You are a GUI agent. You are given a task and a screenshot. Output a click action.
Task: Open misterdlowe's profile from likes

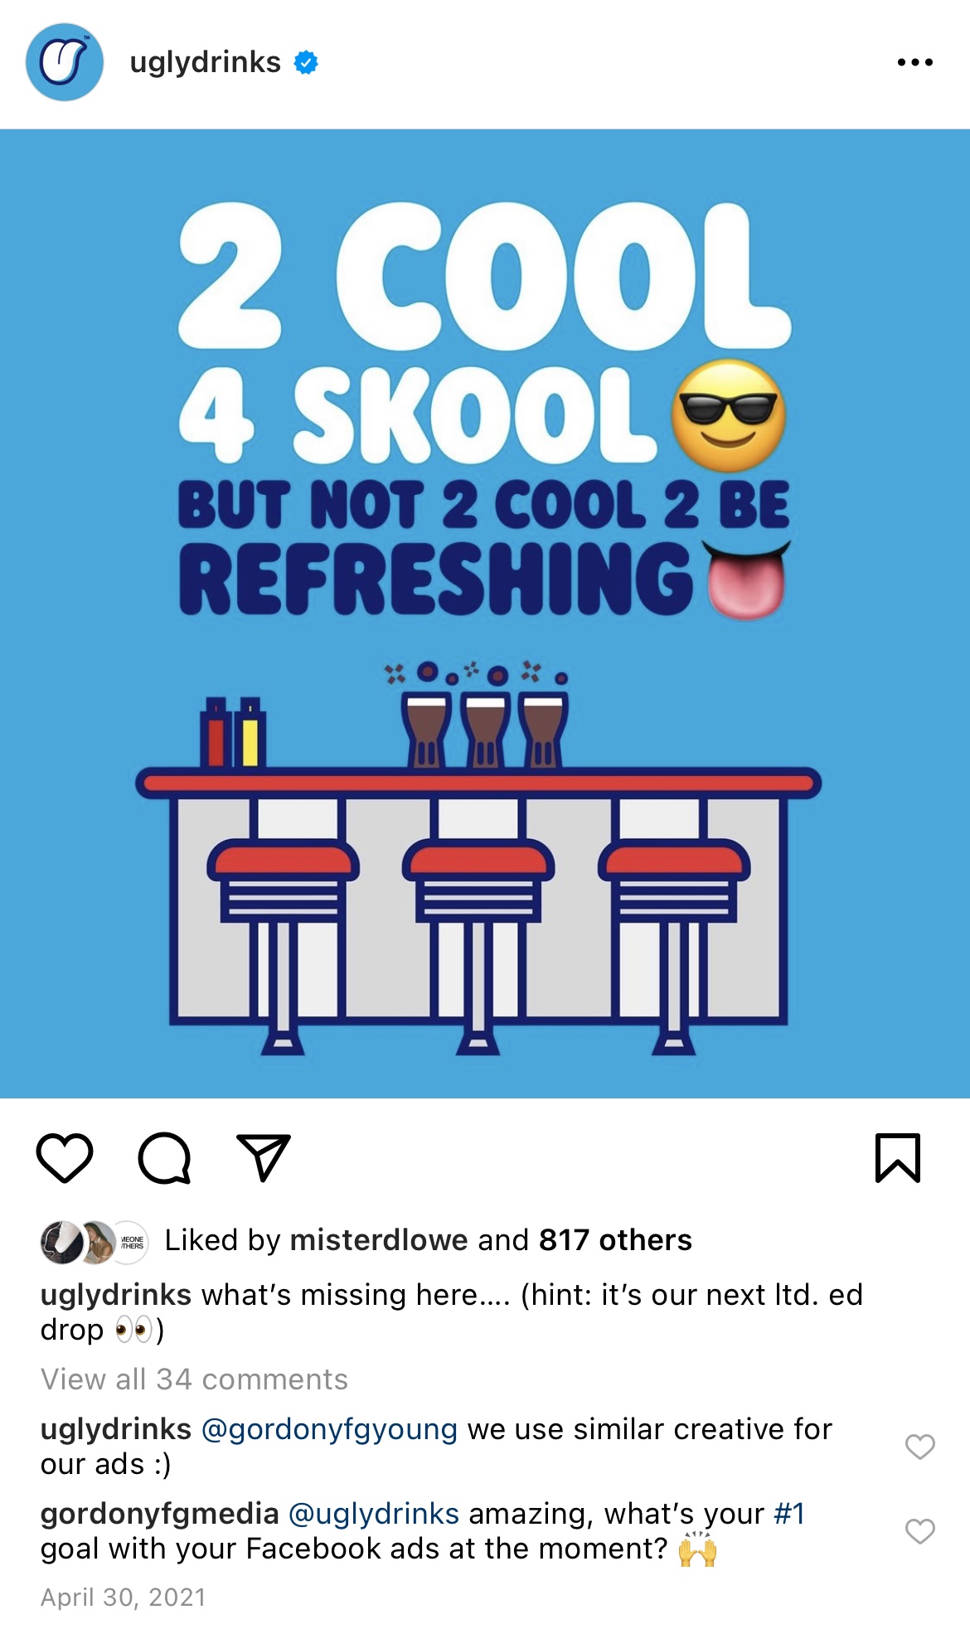click(x=379, y=1240)
